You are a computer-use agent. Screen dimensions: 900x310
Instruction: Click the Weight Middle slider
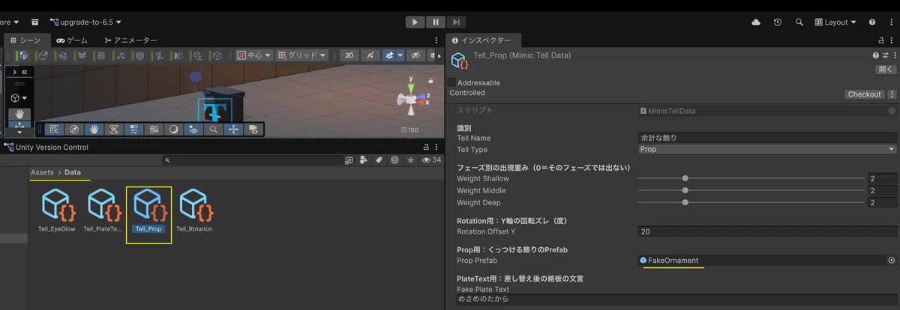751,190
